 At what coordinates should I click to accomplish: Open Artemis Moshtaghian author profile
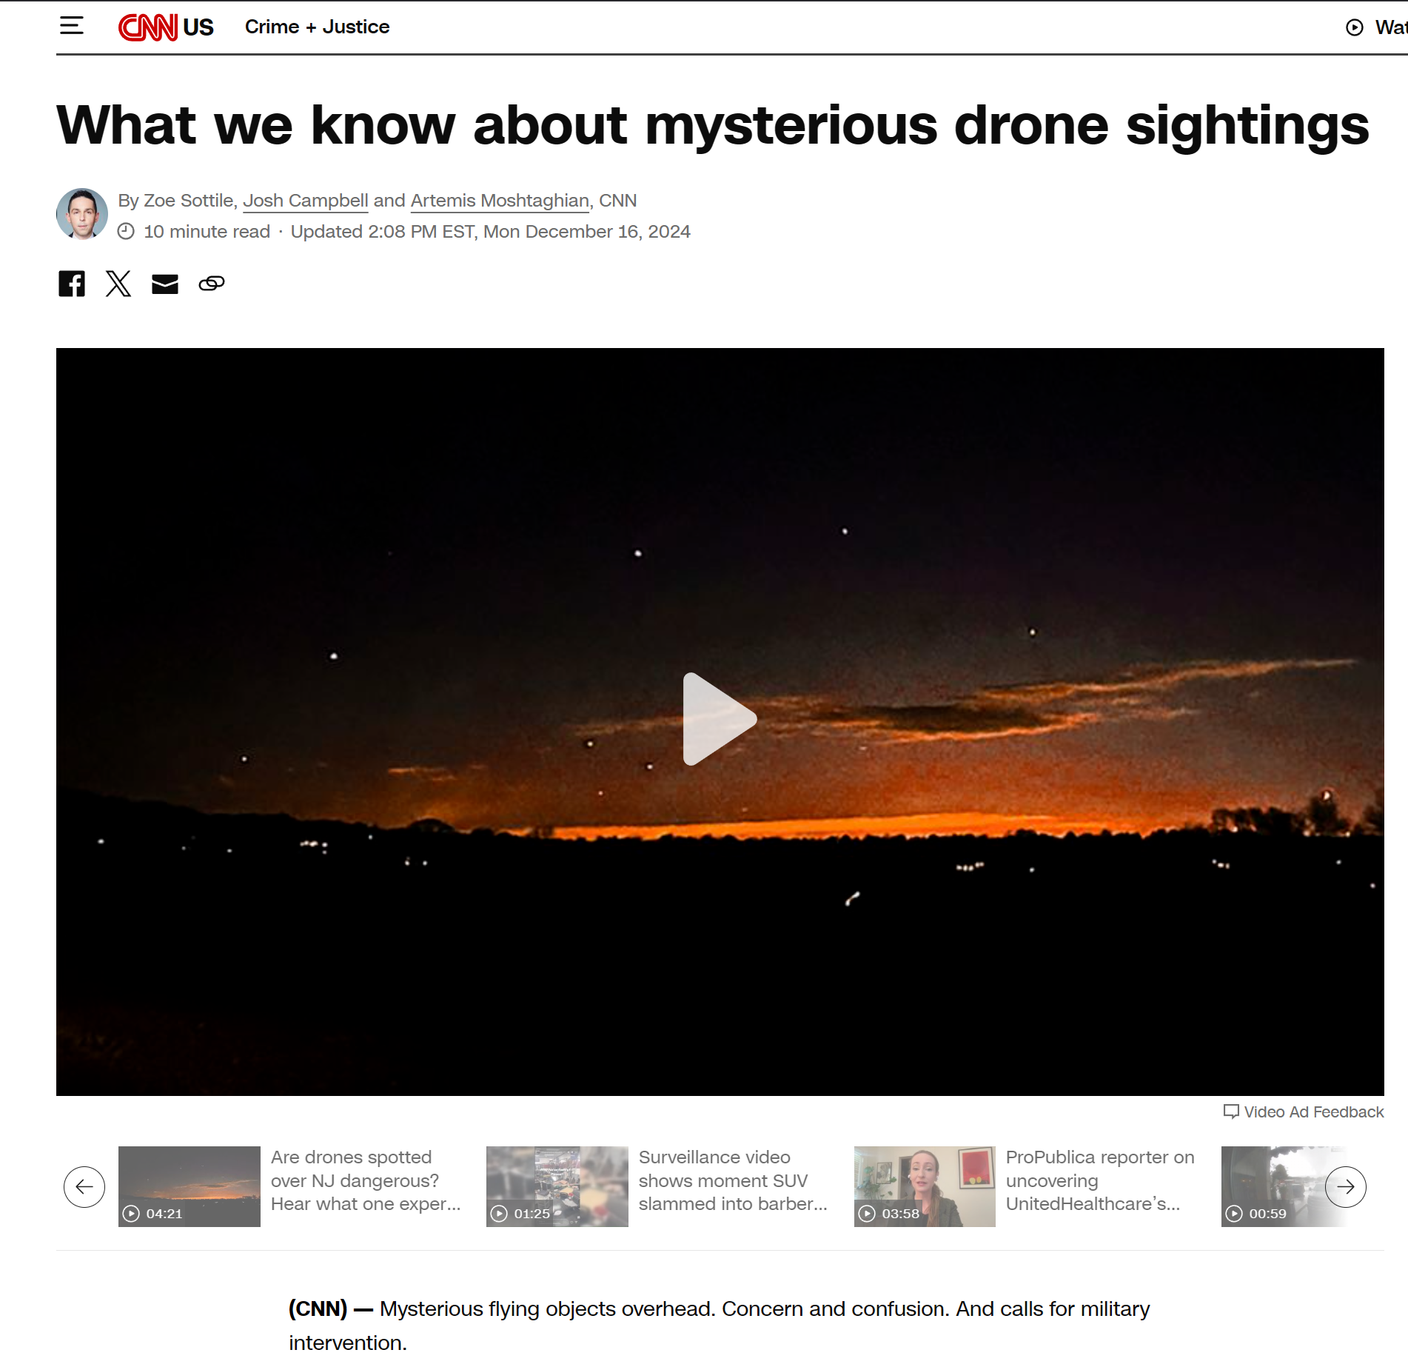pyautogui.click(x=500, y=201)
